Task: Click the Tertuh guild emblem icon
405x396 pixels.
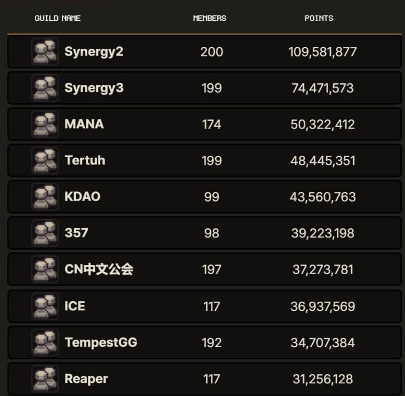Action: [44, 160]
